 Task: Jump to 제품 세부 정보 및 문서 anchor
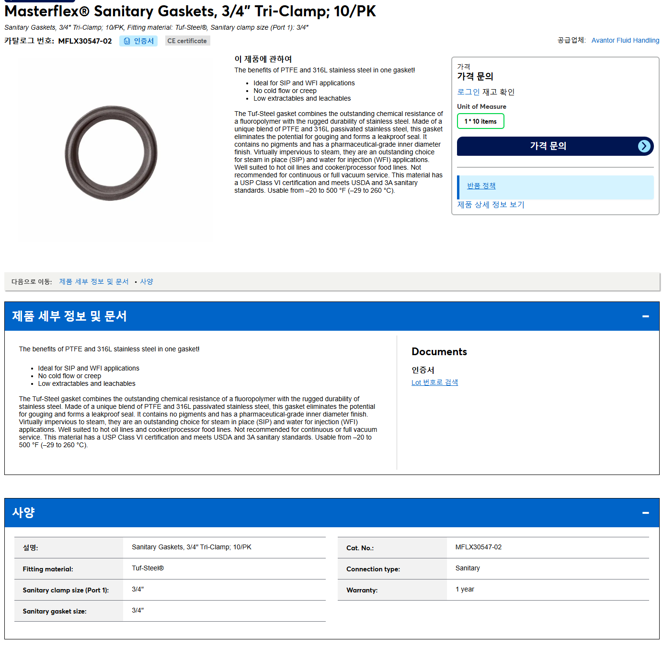click(x=94, y=282)
